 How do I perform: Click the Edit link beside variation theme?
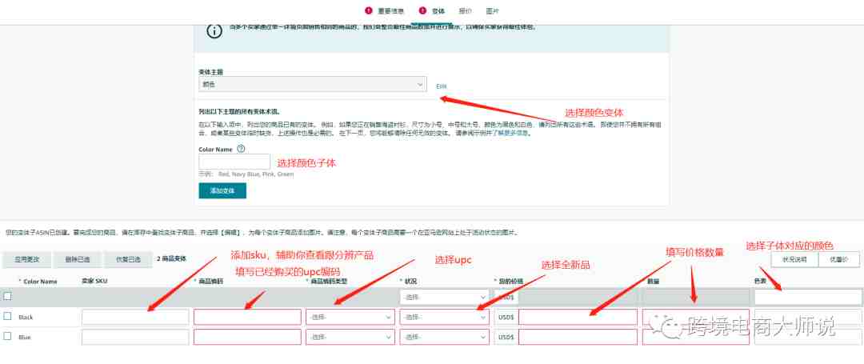point(442,86)
